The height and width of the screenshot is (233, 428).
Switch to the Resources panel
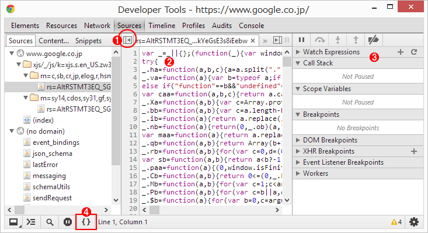pyautogui.click(x=61, y=26)
